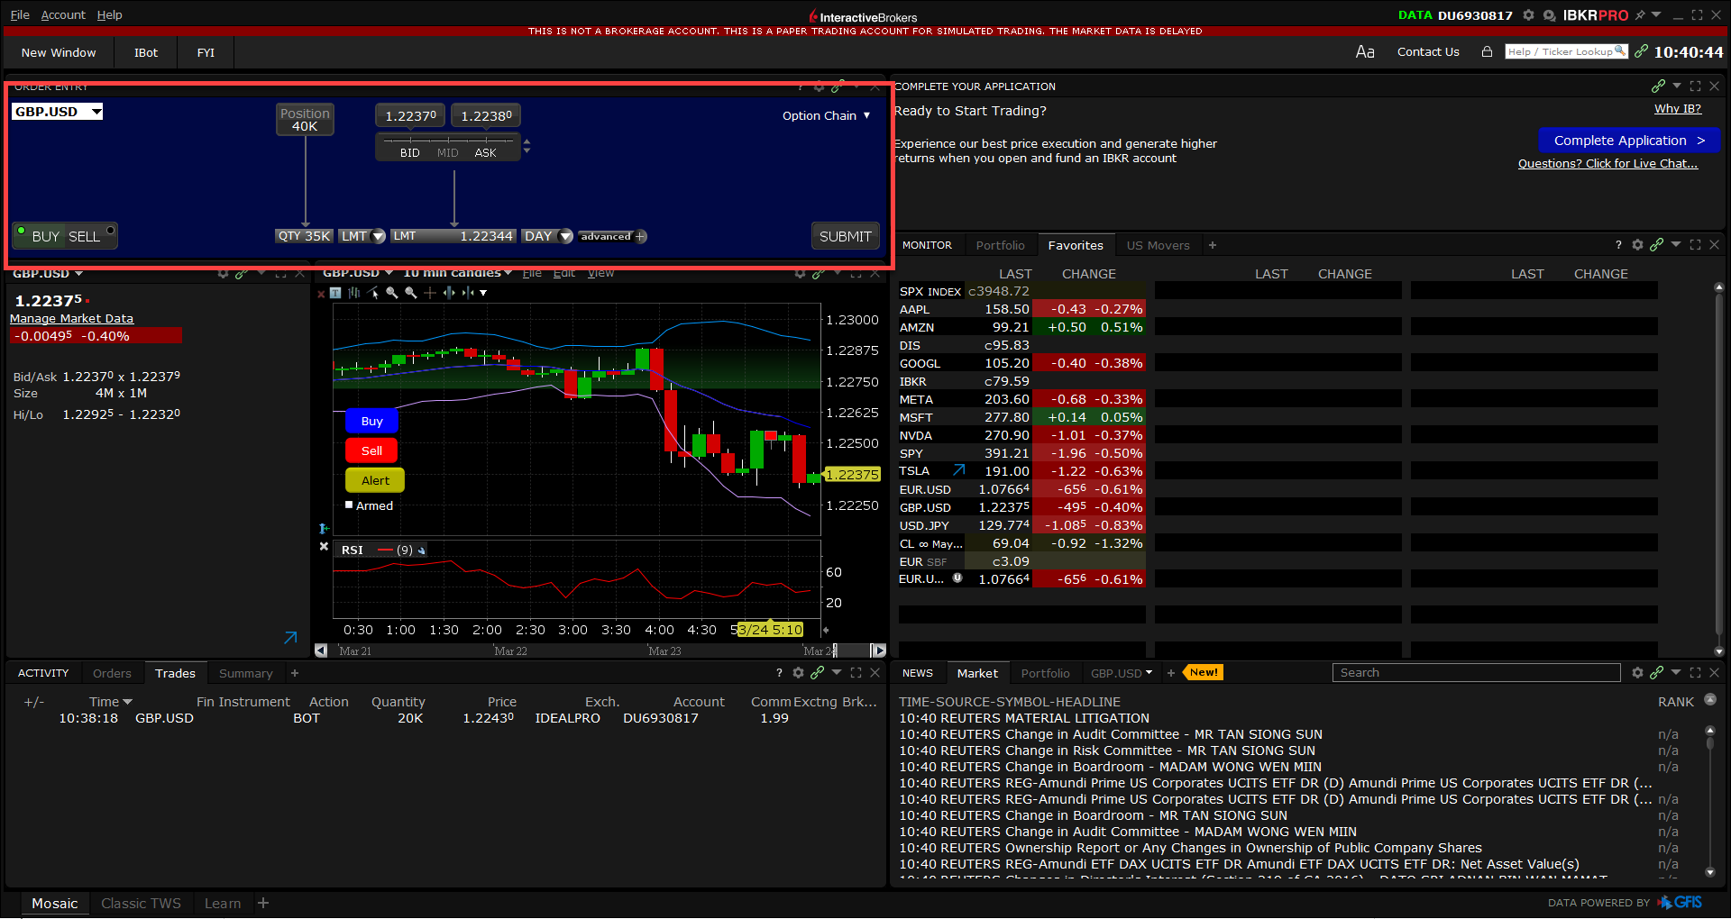Viewport: 1731px width, 919px height.
Task: Click the Complete Application button
Action: coord(1629,141)
